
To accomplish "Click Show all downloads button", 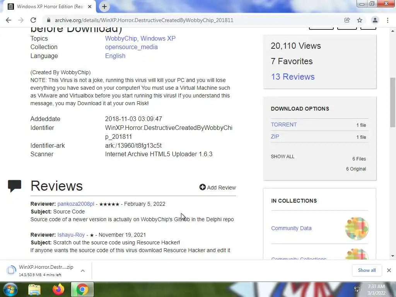I will (x=367, y=270).
